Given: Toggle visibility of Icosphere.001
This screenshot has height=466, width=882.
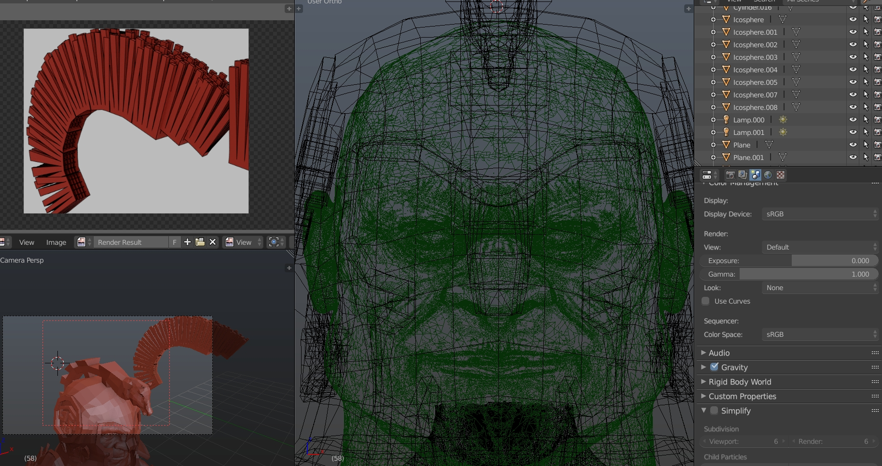Looking at the screenshot, I should point(853,32).
